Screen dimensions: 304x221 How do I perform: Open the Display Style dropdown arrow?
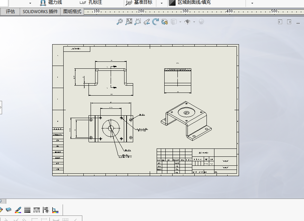pos(180,22)
